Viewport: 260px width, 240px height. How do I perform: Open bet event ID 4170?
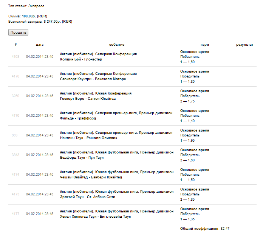click(x=15, y=76)
